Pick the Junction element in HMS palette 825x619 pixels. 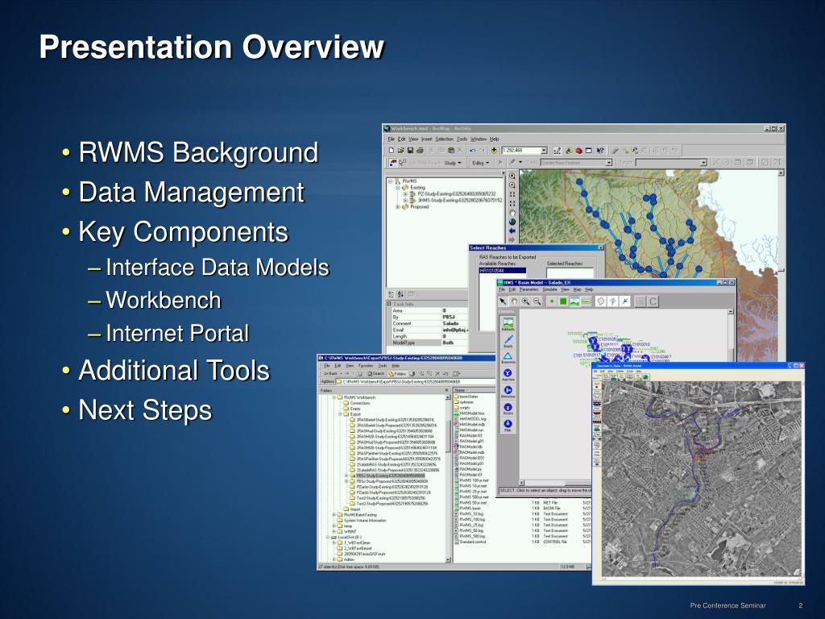point(508,375)
